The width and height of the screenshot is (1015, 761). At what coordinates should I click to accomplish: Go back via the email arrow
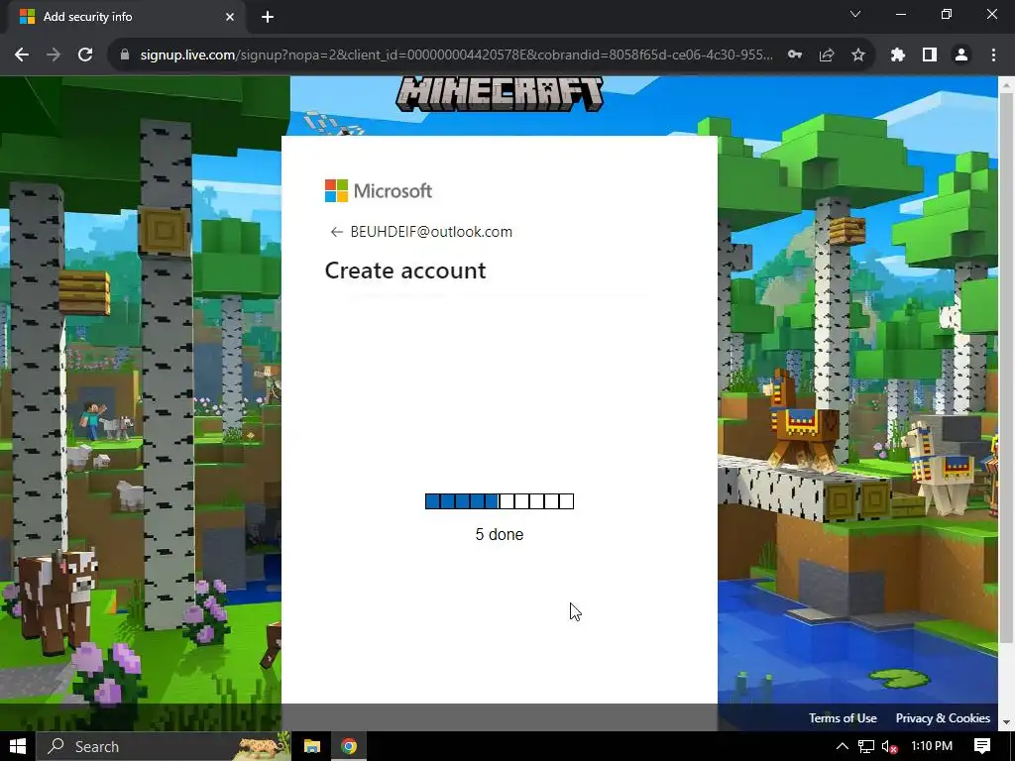pyautogui.click(x=336, y=232)
